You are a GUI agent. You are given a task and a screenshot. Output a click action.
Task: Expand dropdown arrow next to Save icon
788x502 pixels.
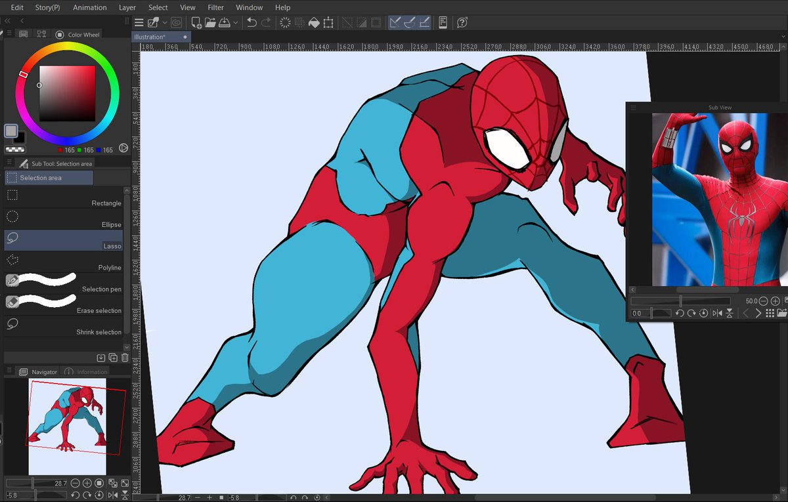(236, 23)
